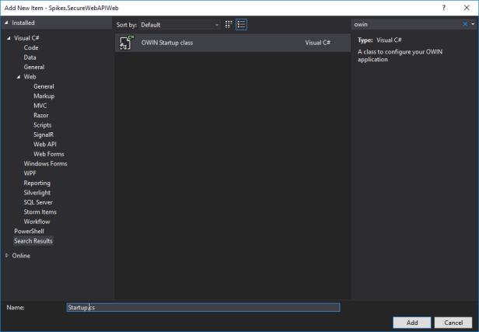Select the Razor category
This screenshot has width=479, height=332.
coord(41,115)
